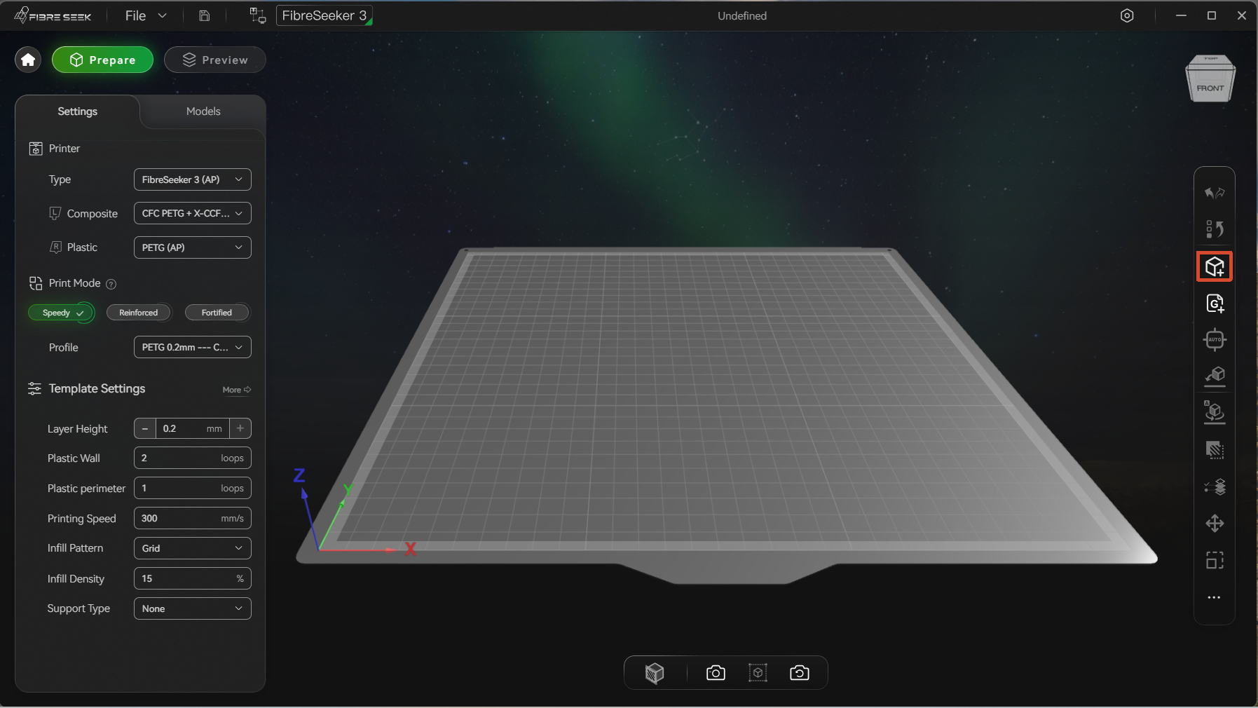Viewport: 1258px width, 708px height.
Task: Select the Fortified print mode
Action: tap(217, 313)
